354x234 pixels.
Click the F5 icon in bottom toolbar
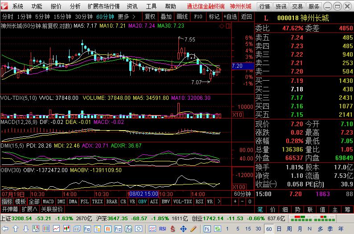coord(207,229)
